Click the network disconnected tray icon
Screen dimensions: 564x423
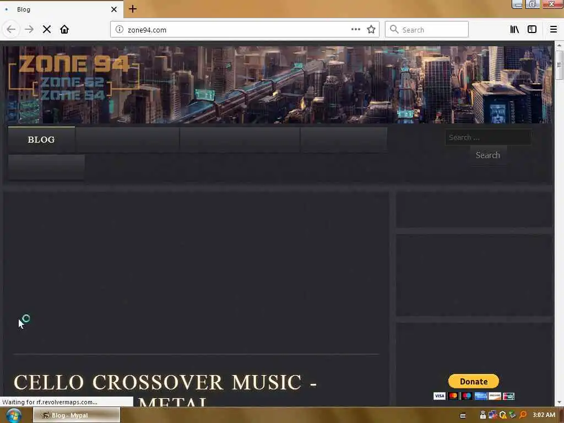coord(492,415)
